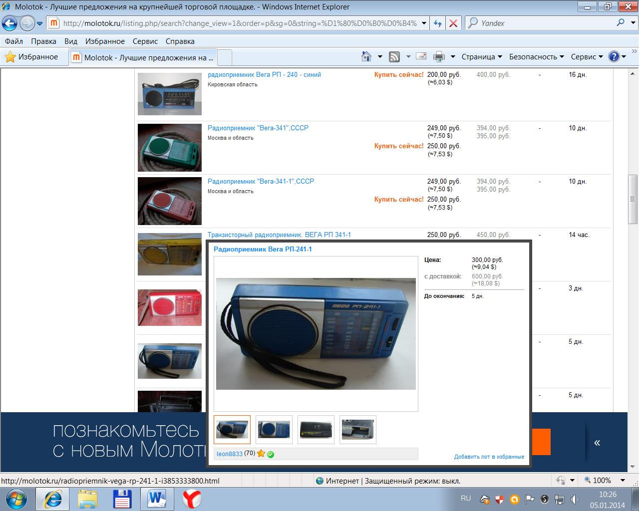Open the Файл menu
The image size is (639, 511).
click(14, 41)
